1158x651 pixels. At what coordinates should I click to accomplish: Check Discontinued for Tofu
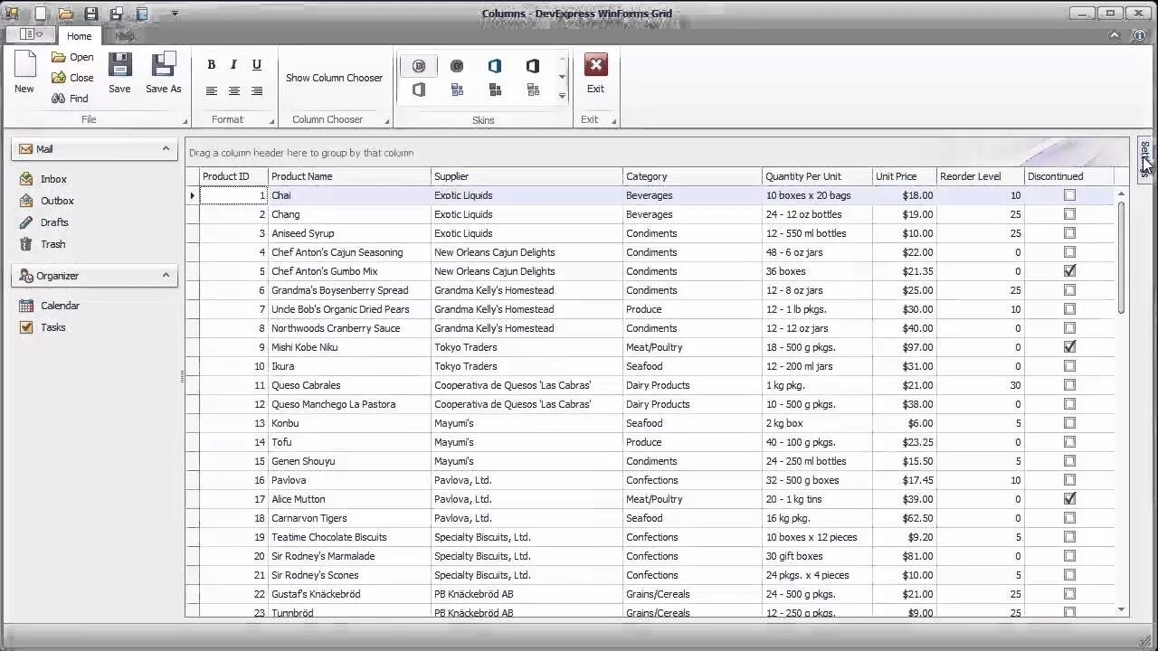point(1069,442)
